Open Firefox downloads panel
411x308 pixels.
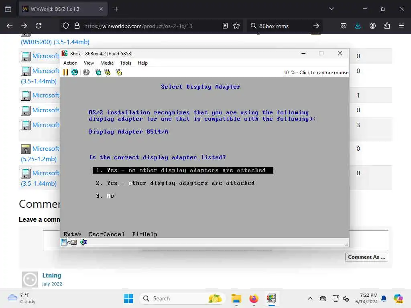coord(358,26)
